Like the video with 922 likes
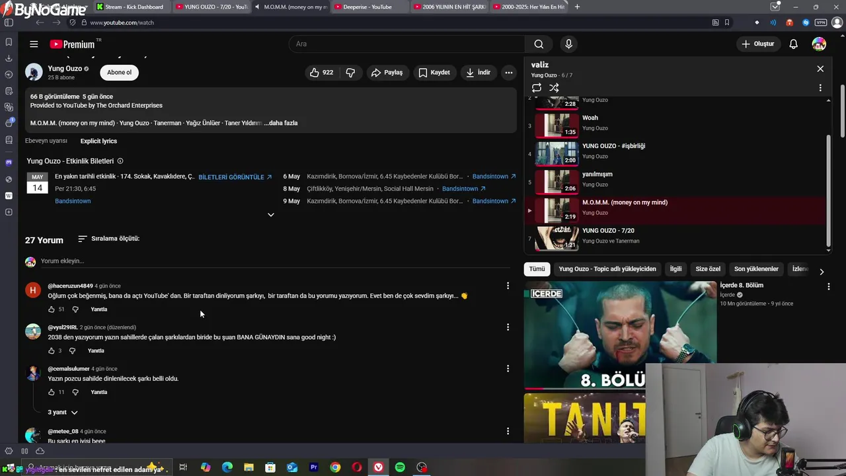This screenshot has width=846, height=476. pyautogui.click(x=321, y=73)
